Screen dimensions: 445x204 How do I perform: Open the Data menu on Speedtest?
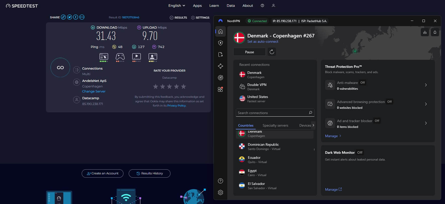[231, 6]
